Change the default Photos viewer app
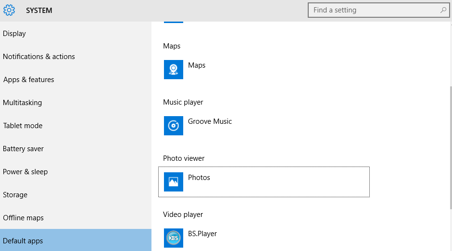 pos(264,182)
